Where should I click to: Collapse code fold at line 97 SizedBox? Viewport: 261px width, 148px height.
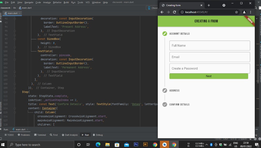tap(15, 39)
